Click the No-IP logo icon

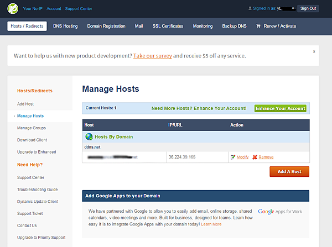point(13,9)
